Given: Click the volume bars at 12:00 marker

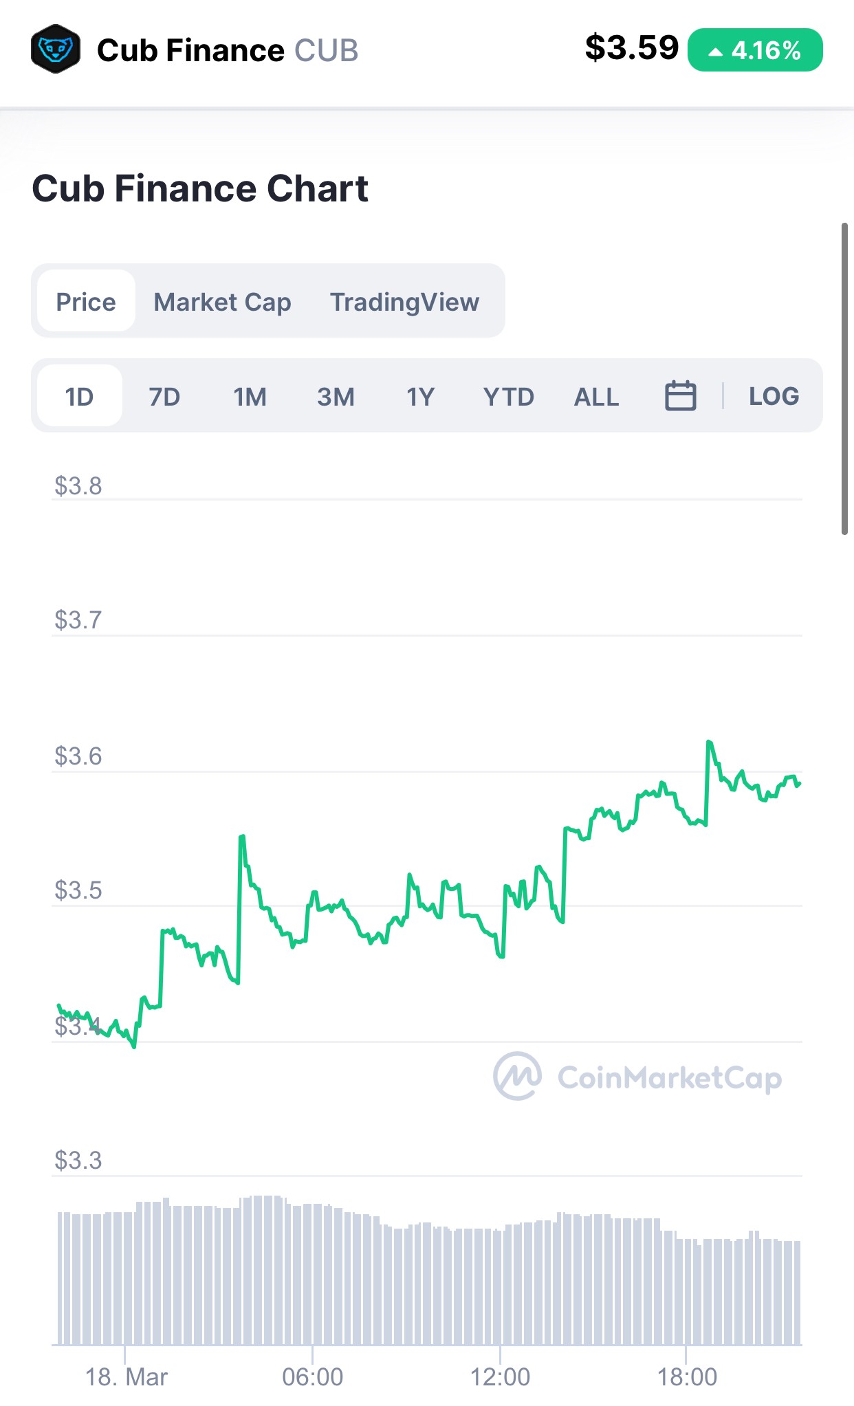Looking at the screenshot, I should (500, 1286).
